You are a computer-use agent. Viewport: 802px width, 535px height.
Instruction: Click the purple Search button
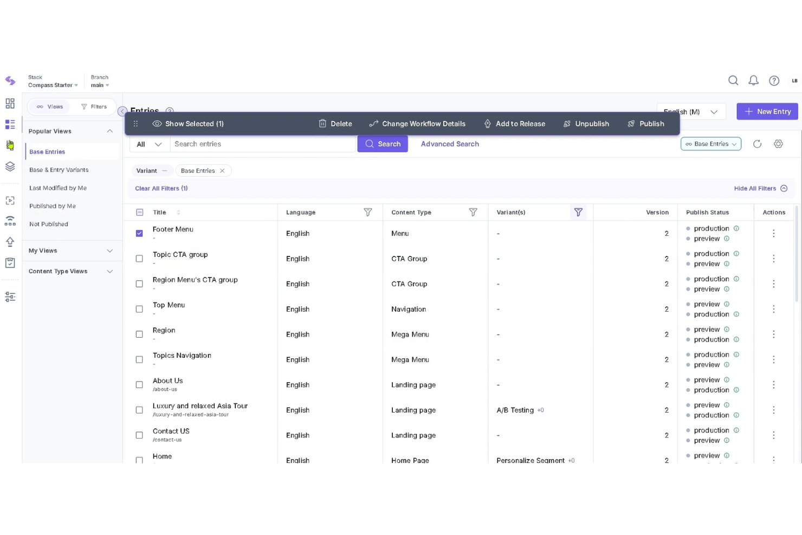[383, 144]
